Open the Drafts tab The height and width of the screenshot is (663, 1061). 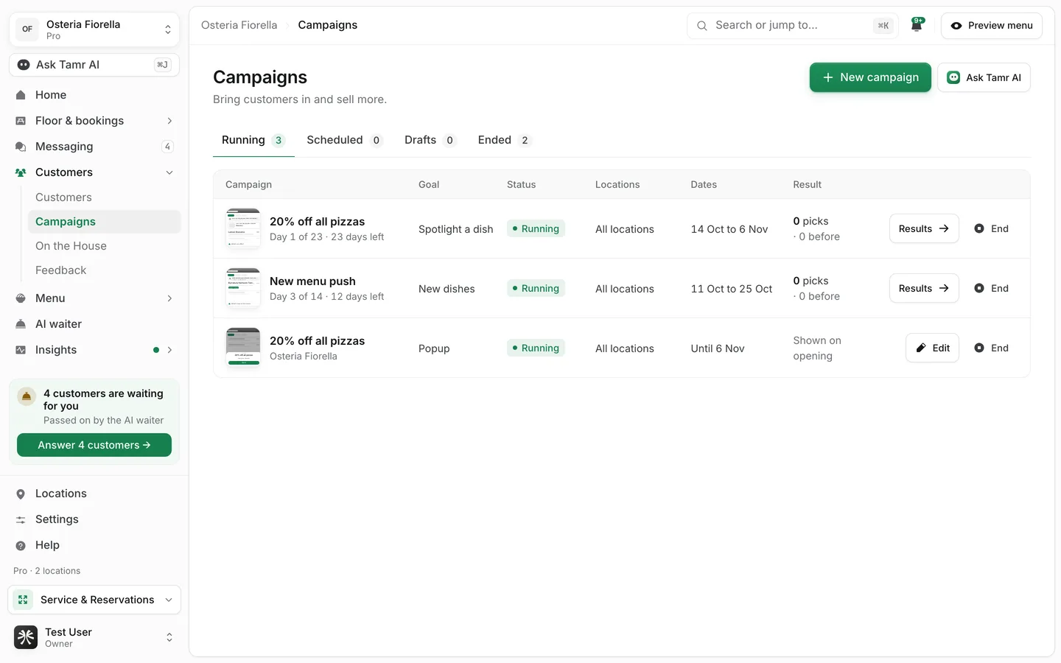[430, 140]
